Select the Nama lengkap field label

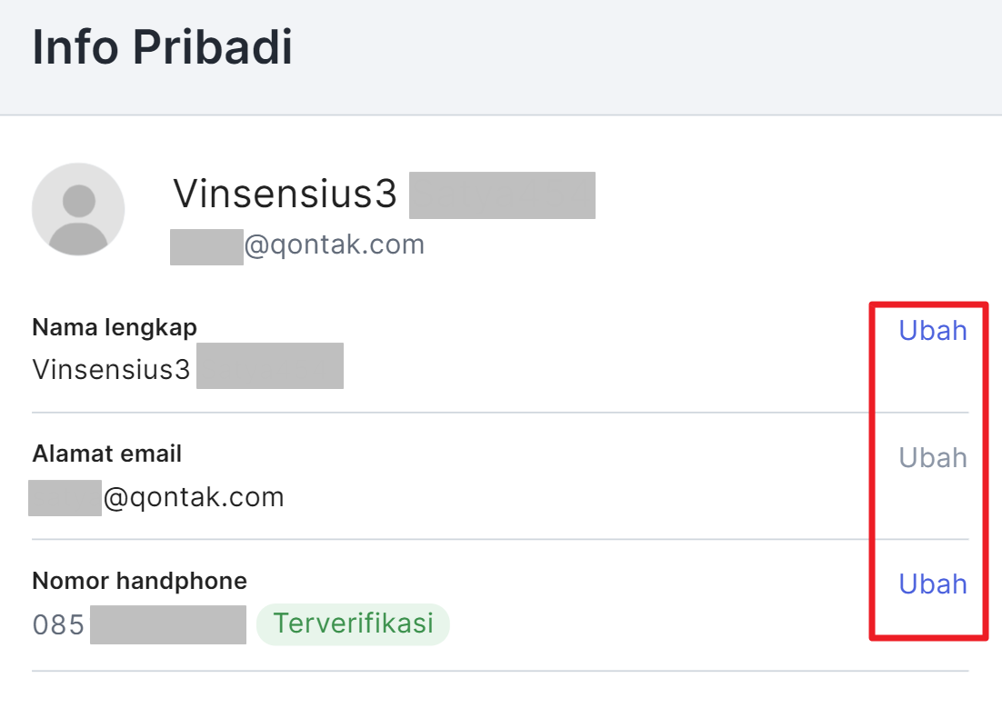tap(115, 327)
